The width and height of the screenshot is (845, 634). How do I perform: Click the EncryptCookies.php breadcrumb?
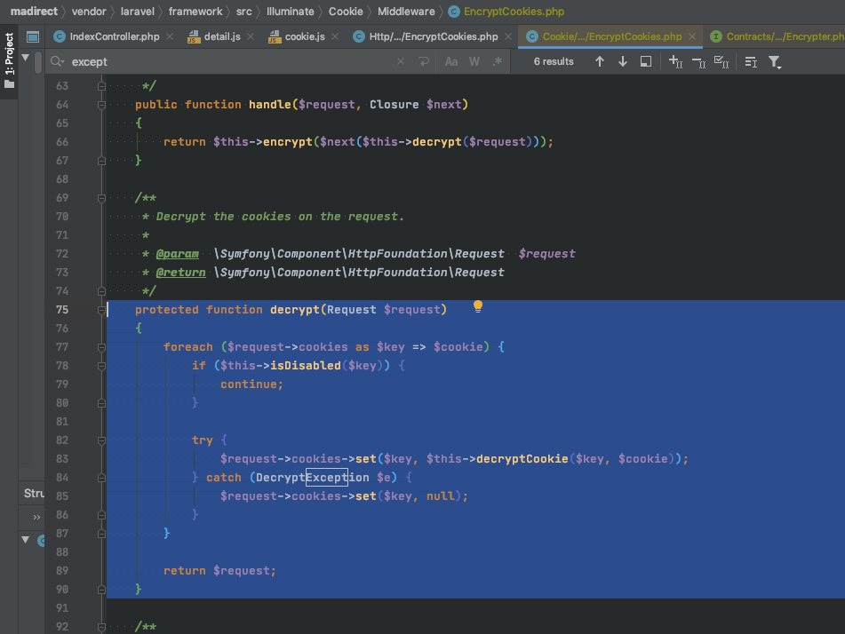click(x=506, y=12)
